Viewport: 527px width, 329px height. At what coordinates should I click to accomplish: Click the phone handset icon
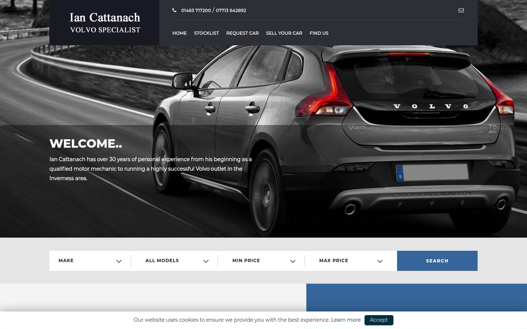point(175,10)
